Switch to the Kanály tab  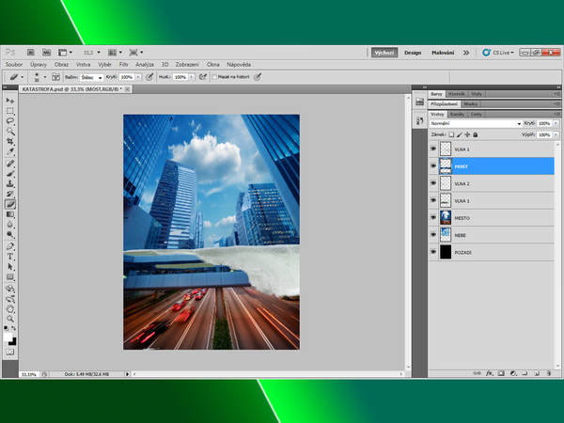459,114
